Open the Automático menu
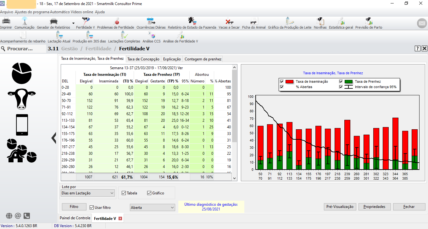Image resolution: width=428 pixels, height=229 pixels. coord(59,12)
